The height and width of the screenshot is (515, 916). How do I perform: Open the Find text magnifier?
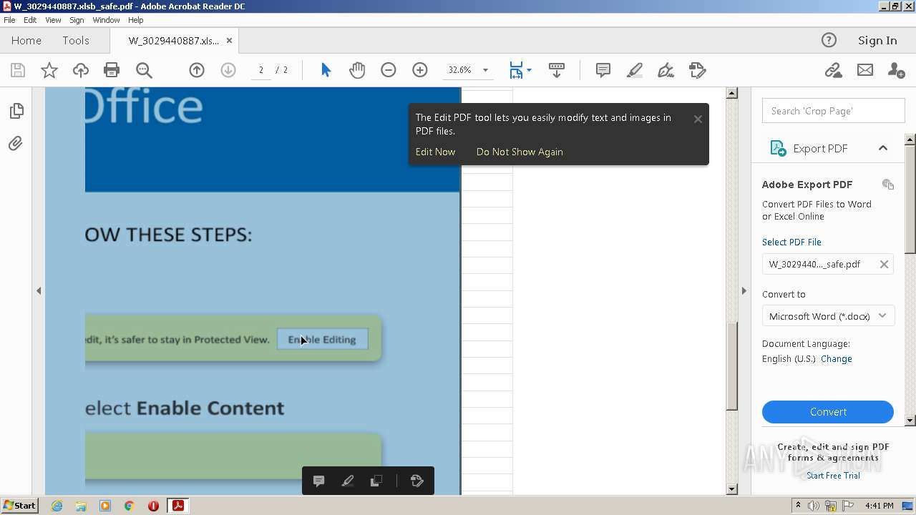pos(144,70)
